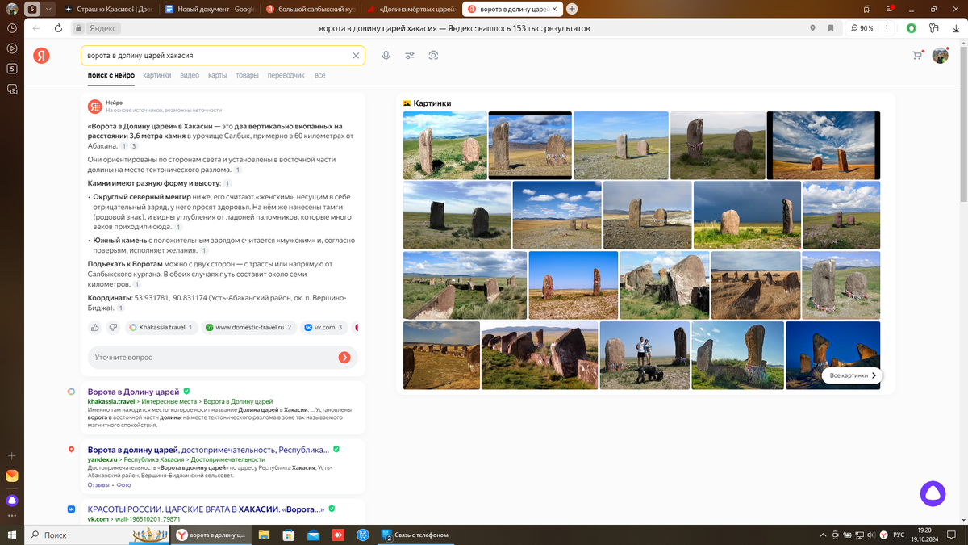Open the shopping cart icon
The width and height of the screenshot is (968, 545).
tap(917, 56)
